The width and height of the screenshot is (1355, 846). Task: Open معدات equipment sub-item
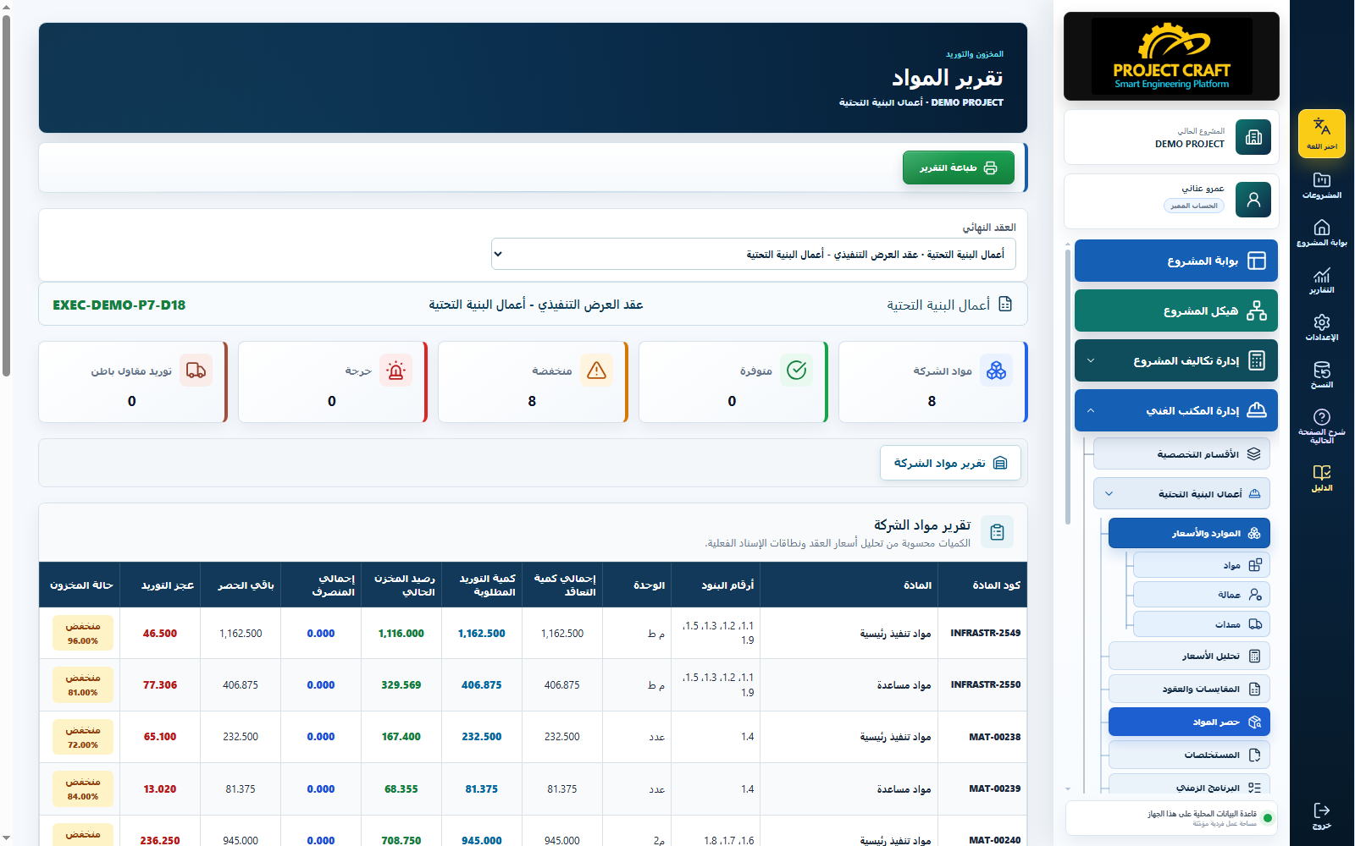coord(1201,624)
